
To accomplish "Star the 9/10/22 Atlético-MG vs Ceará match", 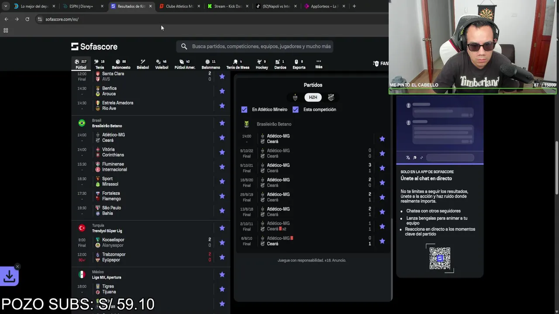I will click(382, 154).
